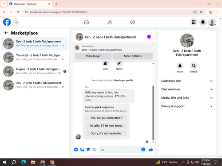Click Ken's message with phone number

(108, 96)
